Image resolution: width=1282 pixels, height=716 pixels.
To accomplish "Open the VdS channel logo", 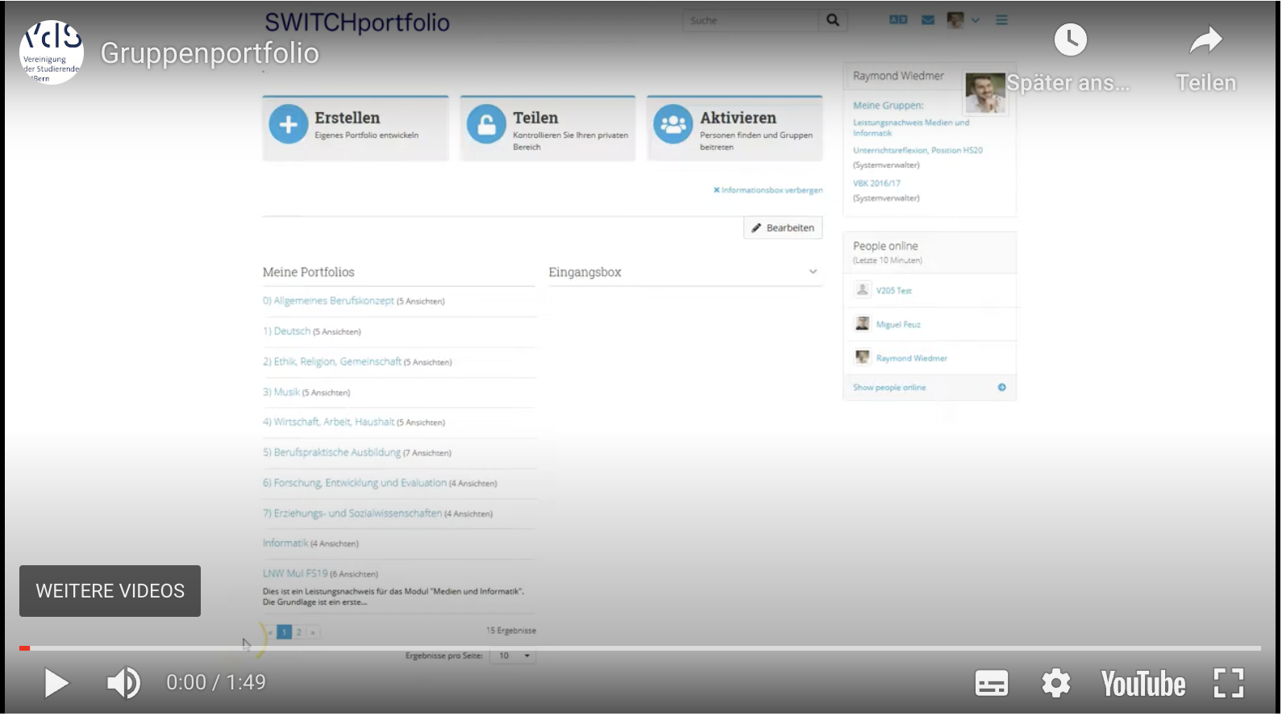I will (52, 52).
